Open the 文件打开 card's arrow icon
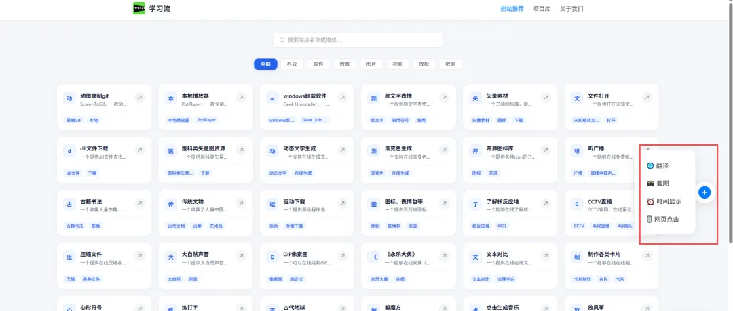 pyautogui.click(x=647, y=98)
